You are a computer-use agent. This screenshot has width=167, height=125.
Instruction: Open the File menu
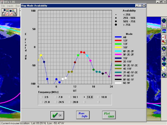coord(3,6)
